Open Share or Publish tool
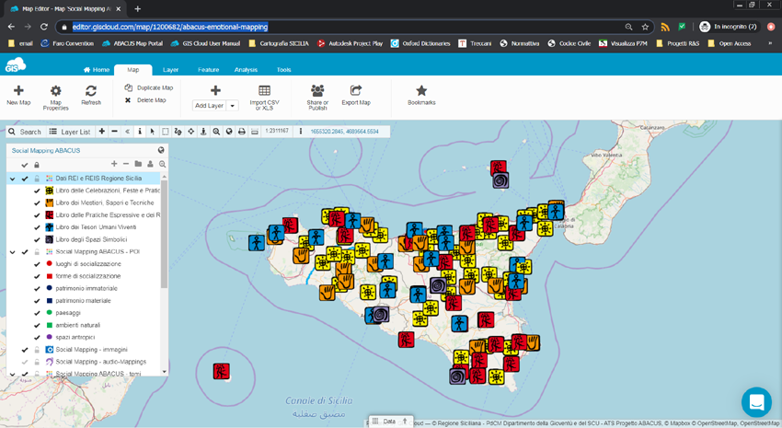This screenshot has width=782, height=428. pos(317,98)
